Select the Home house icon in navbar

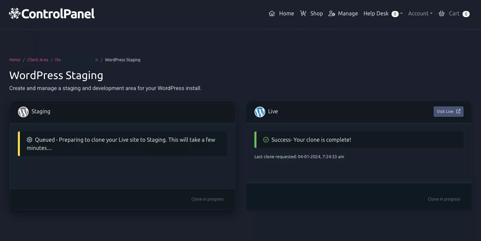272,13
